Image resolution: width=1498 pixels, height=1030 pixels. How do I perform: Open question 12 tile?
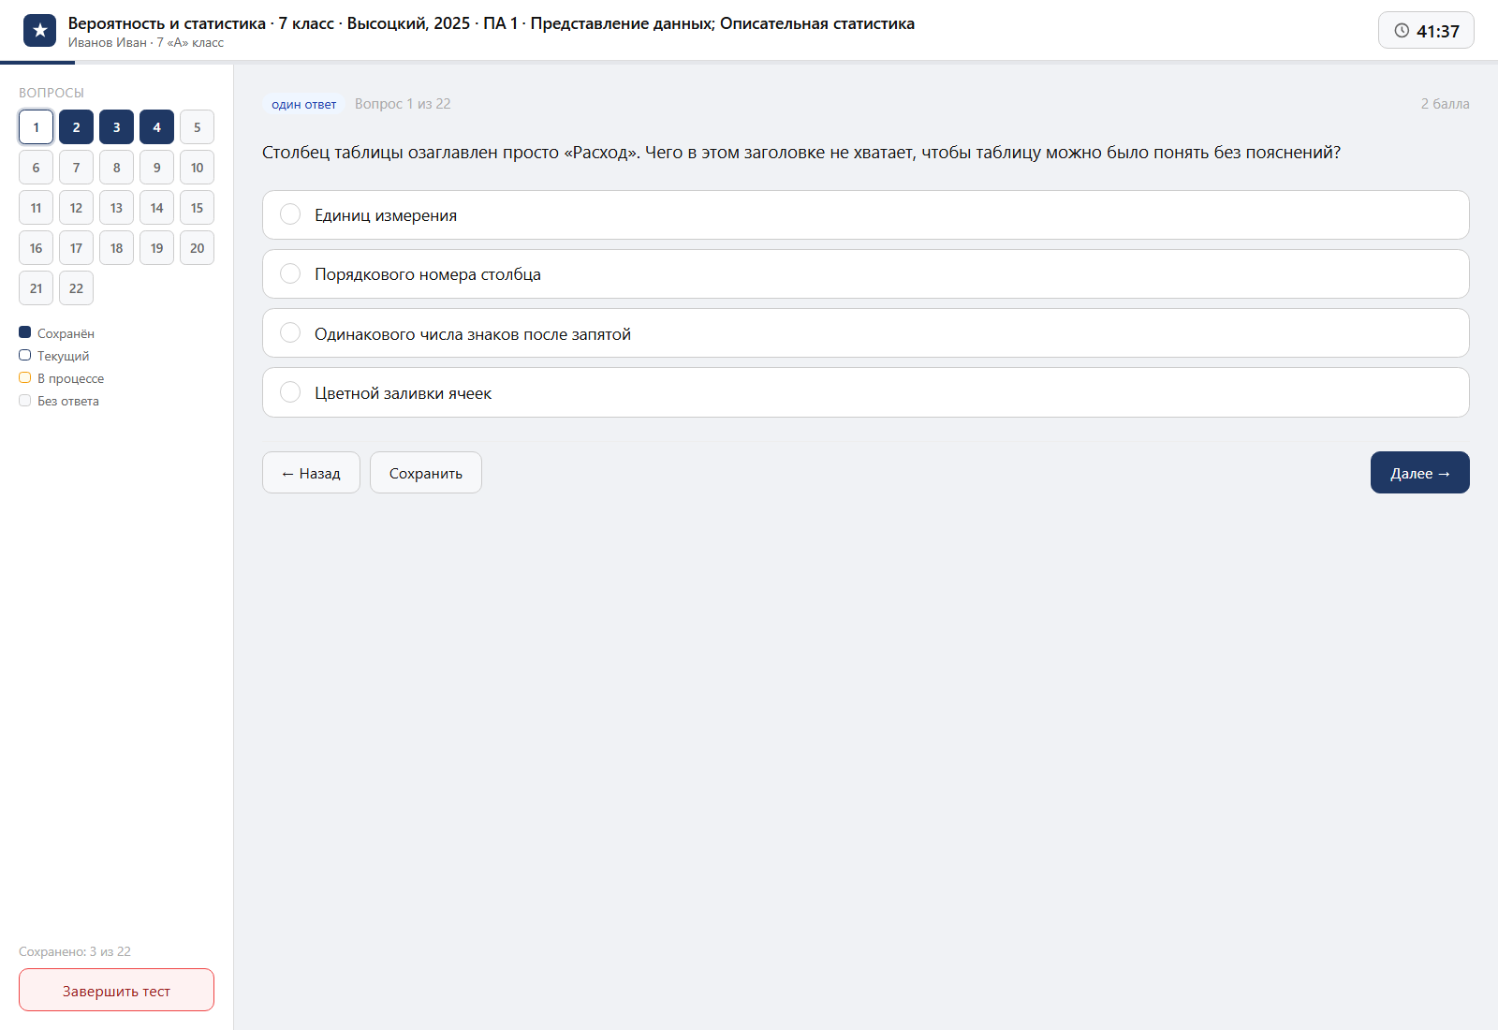pyautogui.click(x=76, y=208)
